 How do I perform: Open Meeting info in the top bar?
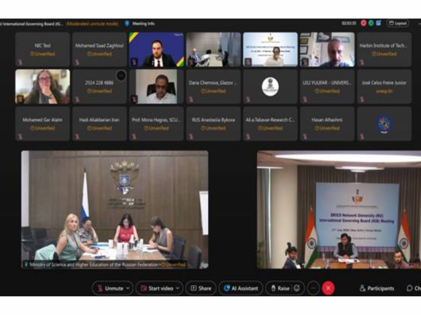143,24
